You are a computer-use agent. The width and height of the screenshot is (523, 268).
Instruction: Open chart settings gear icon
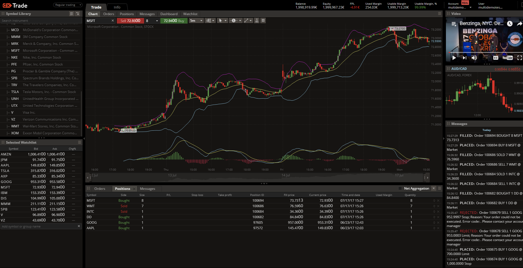click(x=263, y=21)
